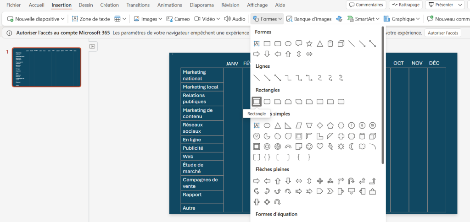Viewport: 470px width, 222px height.
Task: Choose the cloud shape
Action: (362, 146)
